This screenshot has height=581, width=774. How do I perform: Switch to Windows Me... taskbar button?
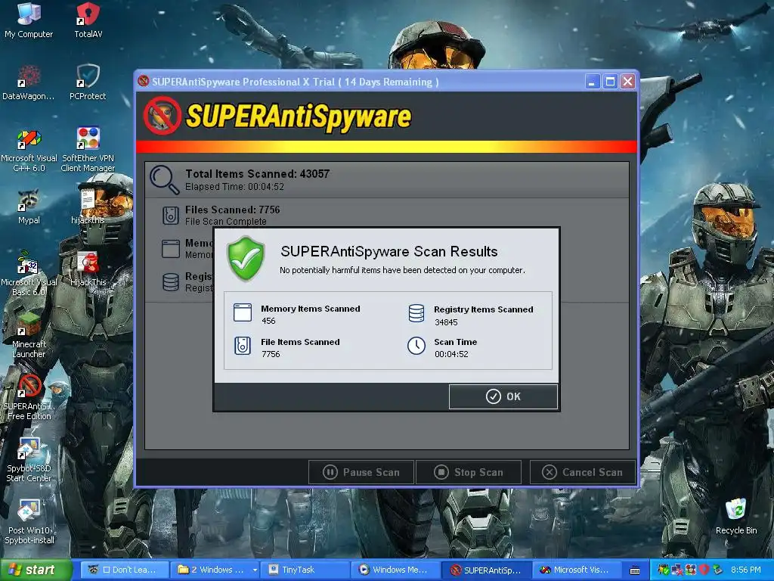[395, 570]
